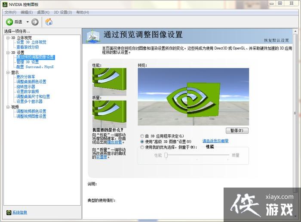Viewport: 301px width, 222px height.
Task: Collapse the "3D 立体视觉" tree node
Action: coord(8,37)
